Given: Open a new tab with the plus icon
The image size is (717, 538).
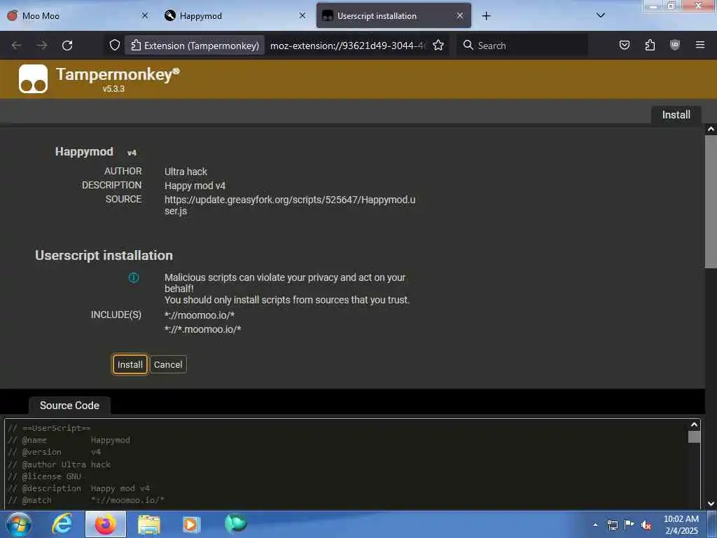Looking at the screenshot, I should [486, 16].
